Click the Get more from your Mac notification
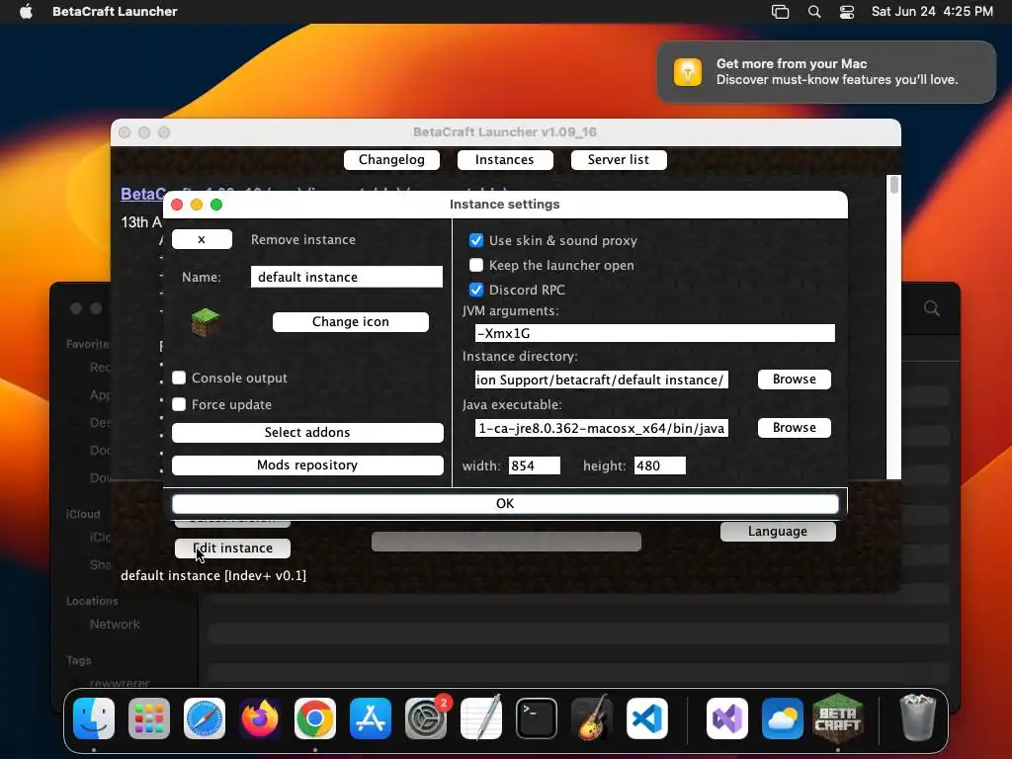 pyautogui.click(x=826, y=71)
